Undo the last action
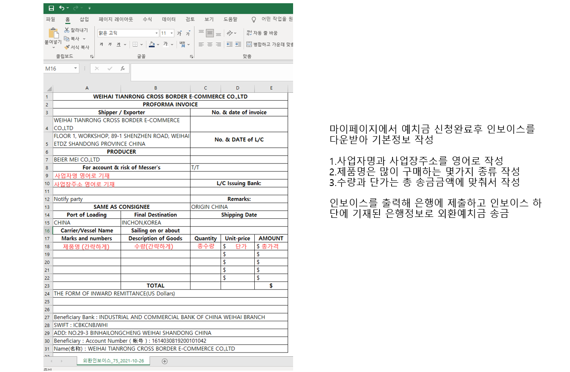The width and height of the screenshot is (570, 372). pos(61,8)
